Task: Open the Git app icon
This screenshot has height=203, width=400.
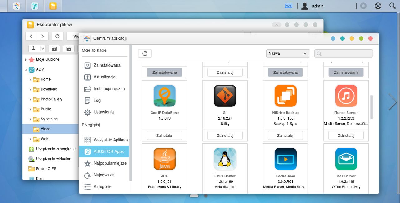Action: coord(225,96)
